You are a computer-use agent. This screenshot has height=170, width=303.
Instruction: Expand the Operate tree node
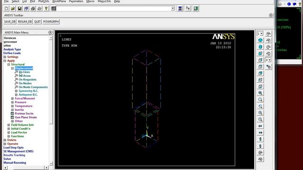point(5,144)
